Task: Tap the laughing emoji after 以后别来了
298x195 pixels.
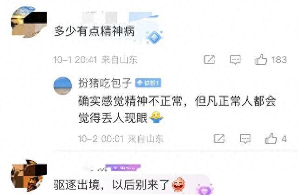Action: pyautogui.click(x=179, y=184)
